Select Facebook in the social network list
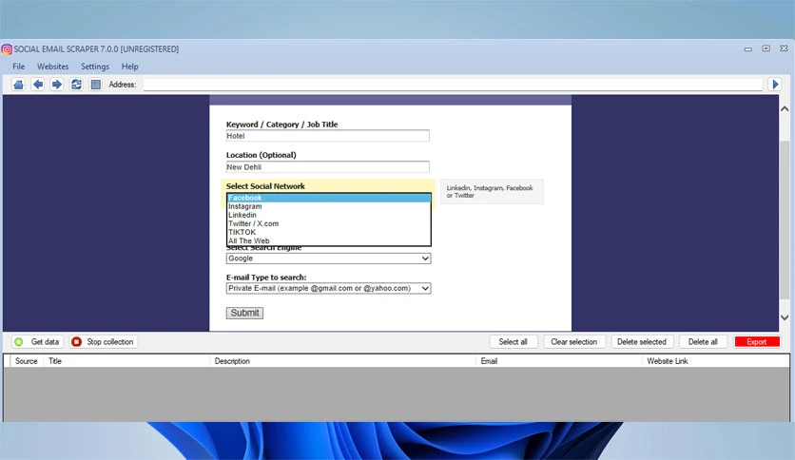This screenshot has width=795, height=460. (328, 198)
